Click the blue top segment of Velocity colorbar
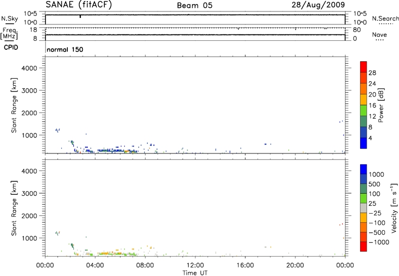This screenshot has width=399, height=276. pyautogui.click(x=364, y=169)
